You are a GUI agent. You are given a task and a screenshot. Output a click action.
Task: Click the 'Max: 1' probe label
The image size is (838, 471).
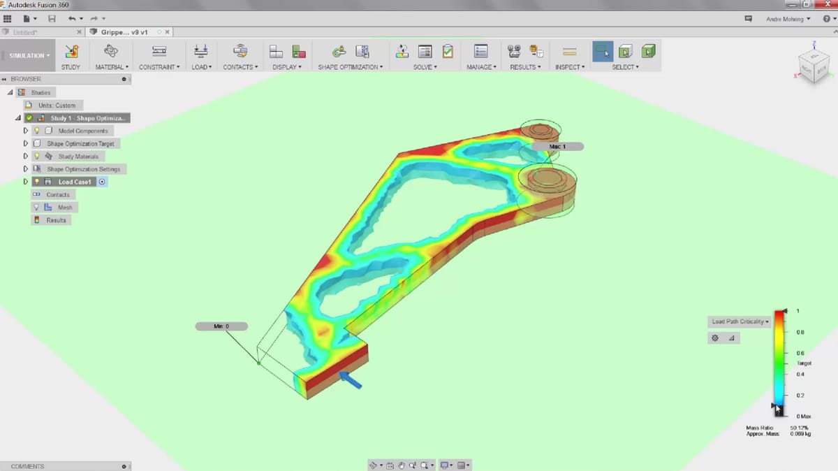point(557,147)
